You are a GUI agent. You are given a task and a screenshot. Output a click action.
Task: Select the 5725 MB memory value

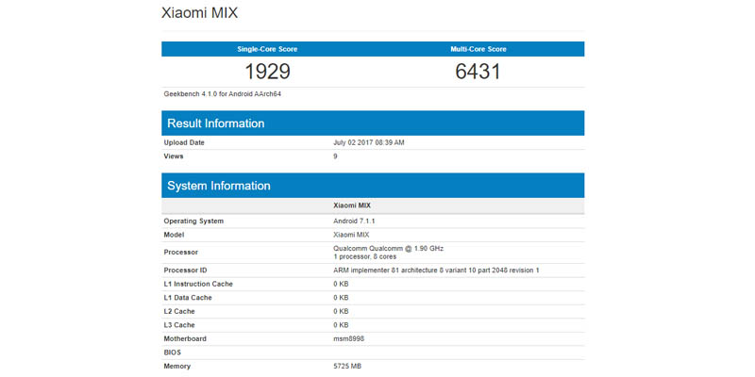347,366
